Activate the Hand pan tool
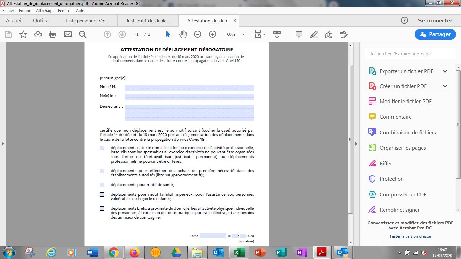The image size is (461, 259). 183,34
